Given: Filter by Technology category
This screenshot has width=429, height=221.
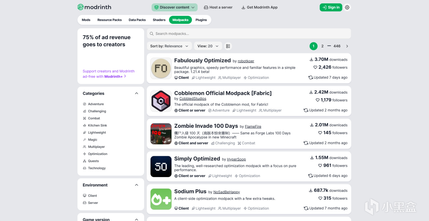Looking at the screenshot, I should click(x=94, y=168).
